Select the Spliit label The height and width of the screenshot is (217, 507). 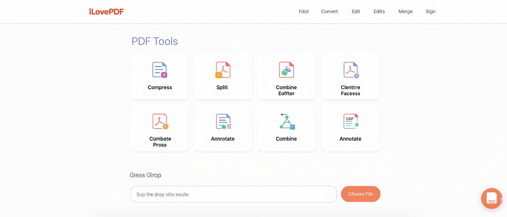(222, 88)
